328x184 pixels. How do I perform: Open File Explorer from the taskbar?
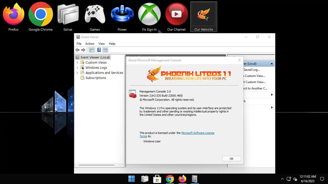145,179
